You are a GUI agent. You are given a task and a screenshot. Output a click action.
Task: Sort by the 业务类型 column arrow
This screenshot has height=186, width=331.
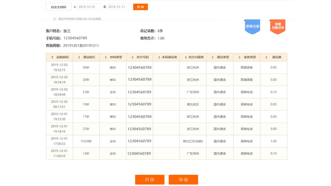[x=239, y=57]
